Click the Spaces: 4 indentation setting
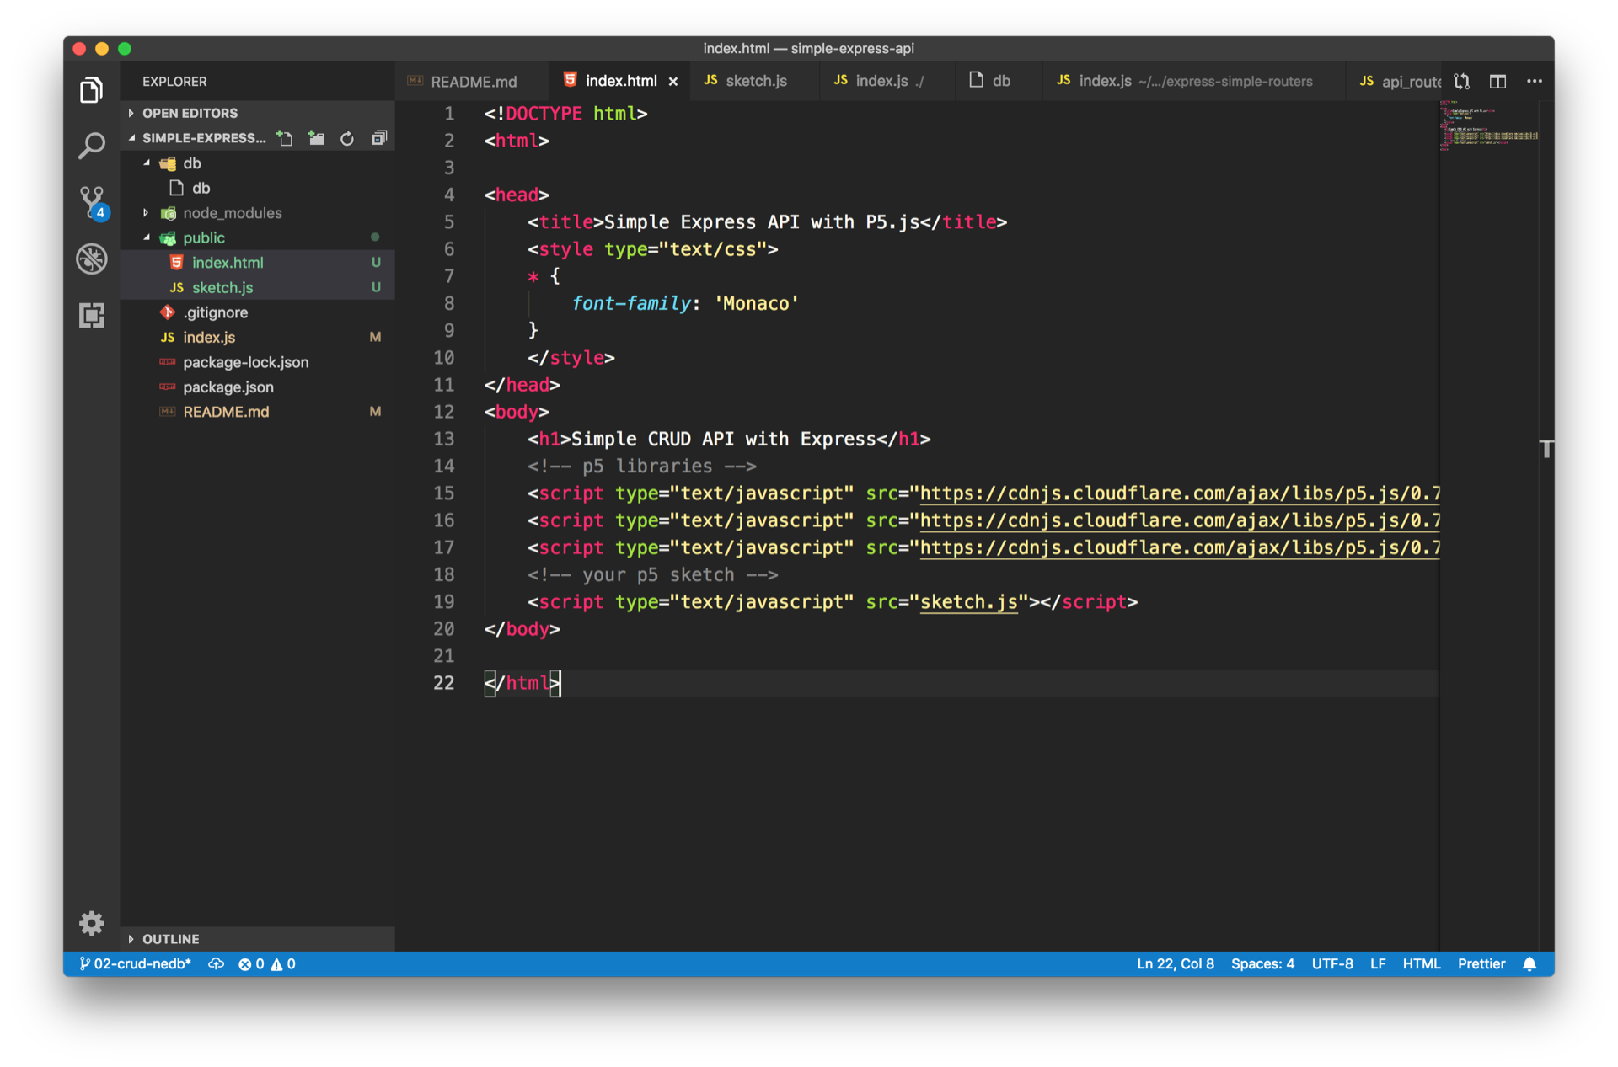 1262,963
